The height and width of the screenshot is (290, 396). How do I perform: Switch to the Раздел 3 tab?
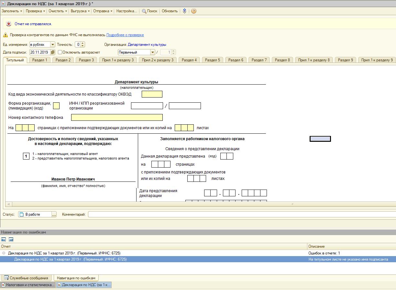tap(86, 60)
